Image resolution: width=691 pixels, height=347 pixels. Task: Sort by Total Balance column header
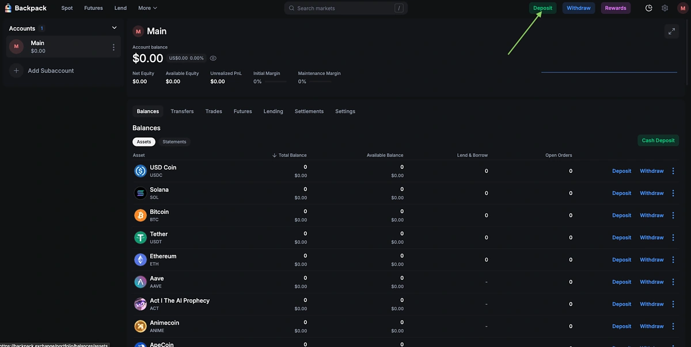point(289,155)
